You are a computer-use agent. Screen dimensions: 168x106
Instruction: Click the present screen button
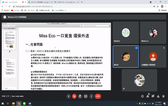click(x=86, y=96)
